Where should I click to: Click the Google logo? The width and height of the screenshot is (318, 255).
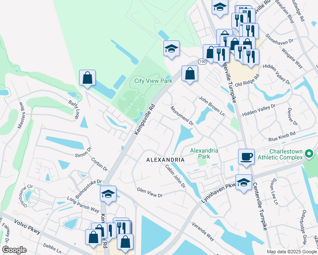coord(14,250)
